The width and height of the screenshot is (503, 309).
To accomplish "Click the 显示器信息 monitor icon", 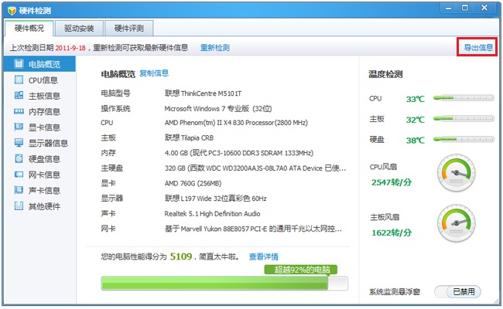I will tap(19, 142).
